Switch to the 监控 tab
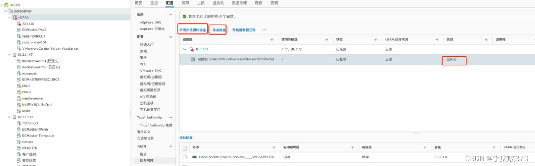The image size is (535, 166). click(x=154, y=3)
